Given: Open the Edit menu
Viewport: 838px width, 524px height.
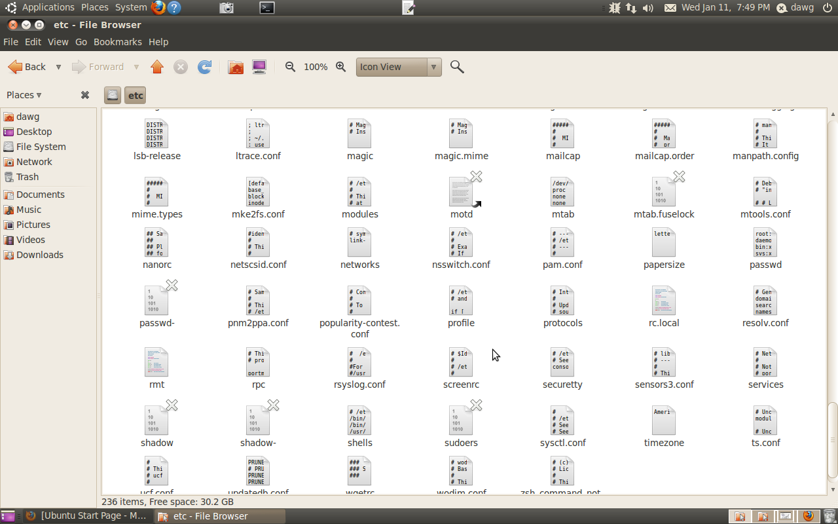Looking at the screenshot, I should (x=33, y=42).
